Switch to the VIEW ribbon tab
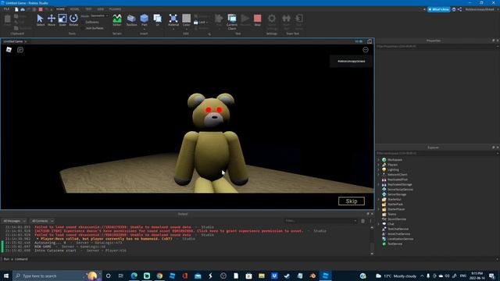The width and height of the screenshot is (500, 281). click(101, 9)
